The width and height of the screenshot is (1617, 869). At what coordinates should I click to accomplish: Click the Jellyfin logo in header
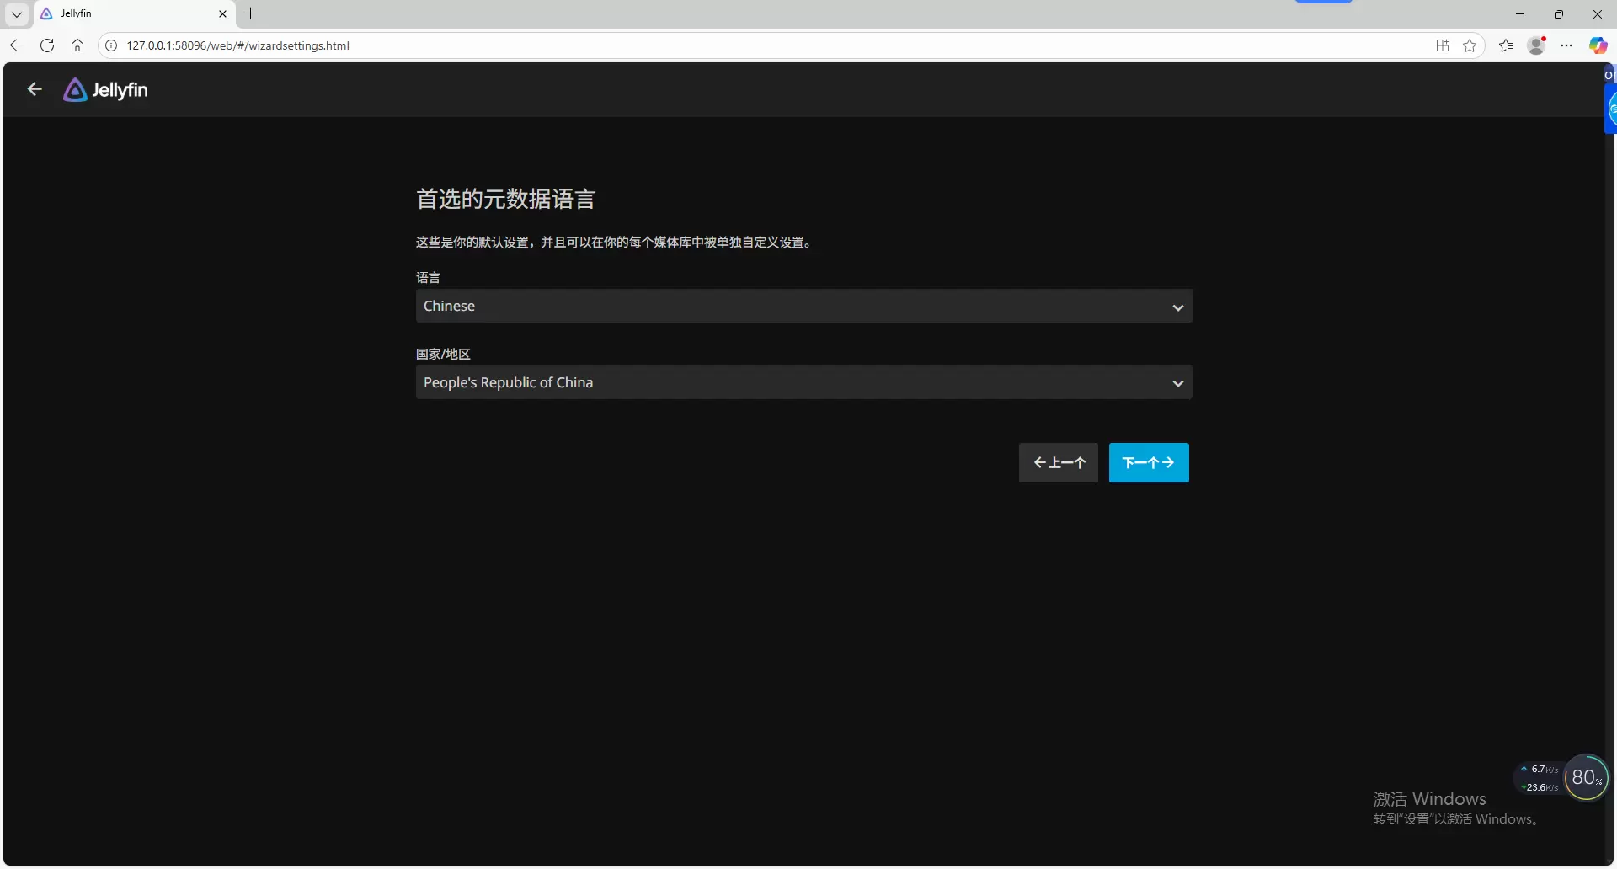point(106,90)
